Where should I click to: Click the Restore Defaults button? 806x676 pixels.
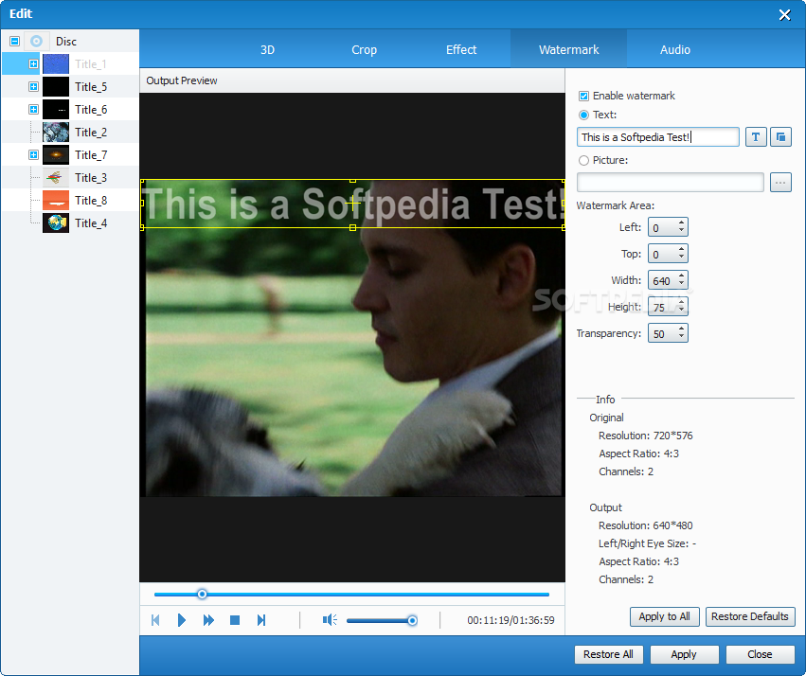tap(750, 616)
